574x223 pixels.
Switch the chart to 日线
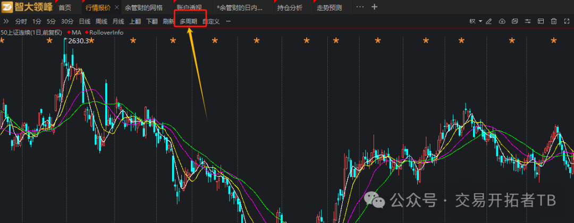click(x=85, y=22)
